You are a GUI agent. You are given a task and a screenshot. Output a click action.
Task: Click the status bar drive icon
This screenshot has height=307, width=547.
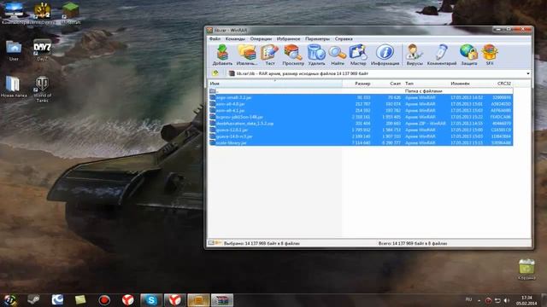(x=211, y=243)
